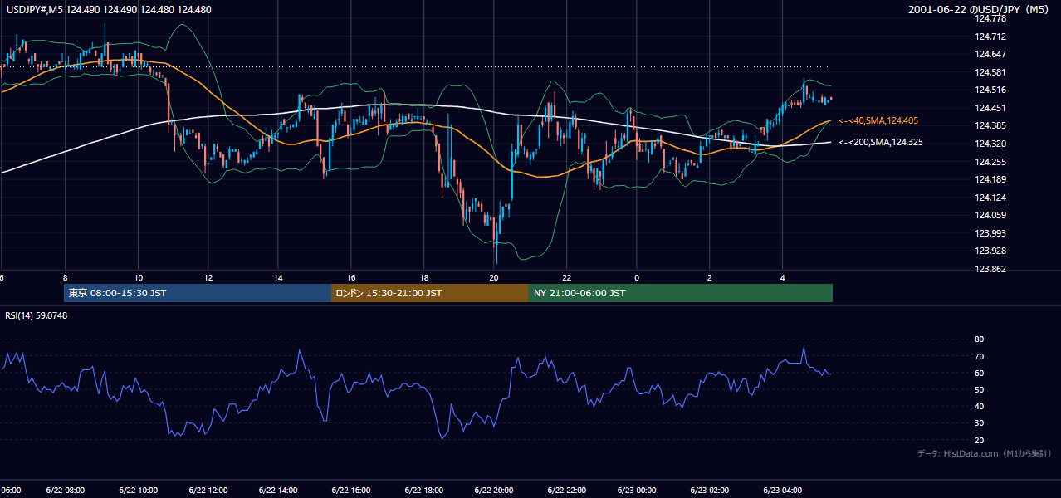Click the RSI 60 level label
The image size is (1061, 498).
[x=979, y=373]
